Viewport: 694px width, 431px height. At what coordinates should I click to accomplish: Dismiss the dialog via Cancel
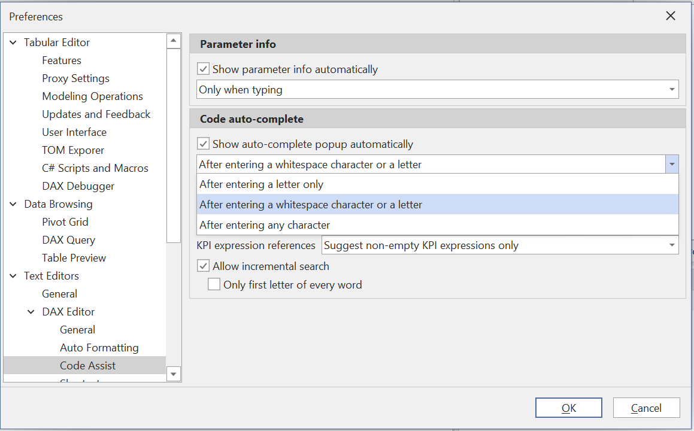click(x=646, y=408)
